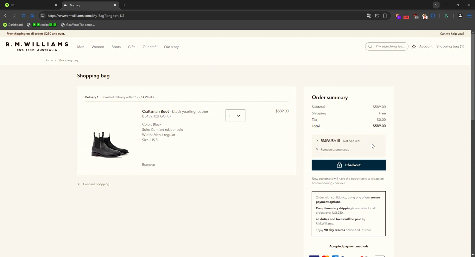Click the search magnifier icon
Image resolution: width=475 pixels, height=257 pixels.
(370, 46)
